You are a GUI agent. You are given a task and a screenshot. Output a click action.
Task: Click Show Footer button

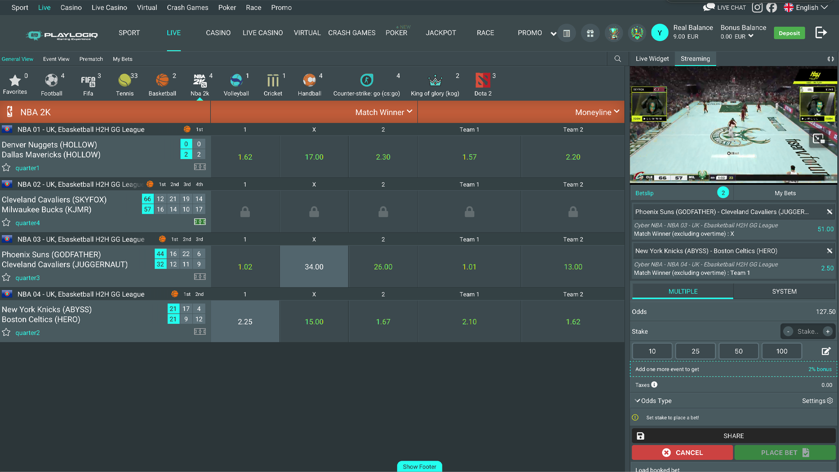pos(419,467)
